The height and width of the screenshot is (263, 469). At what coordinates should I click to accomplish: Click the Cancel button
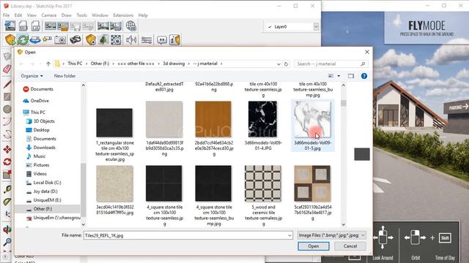[x=350, y=246]
